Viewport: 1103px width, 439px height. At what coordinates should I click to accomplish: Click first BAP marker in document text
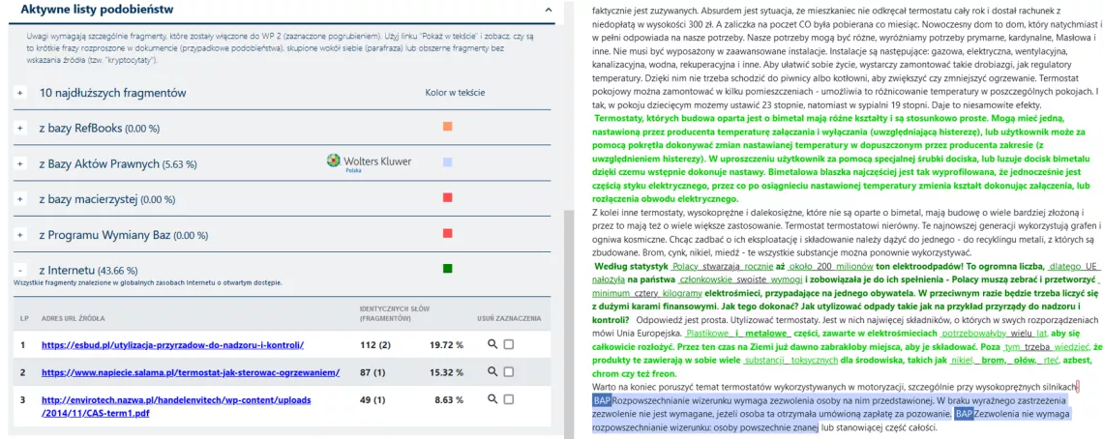click(603, 399)
